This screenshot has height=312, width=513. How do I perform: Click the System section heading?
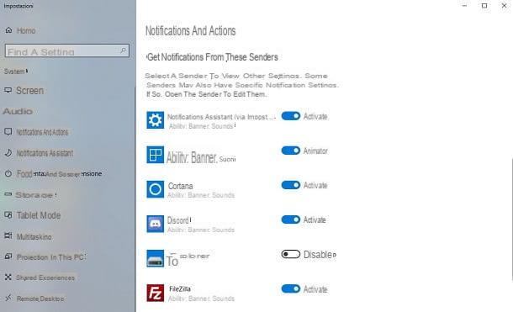pyautogui.click(x=15, y=71)
